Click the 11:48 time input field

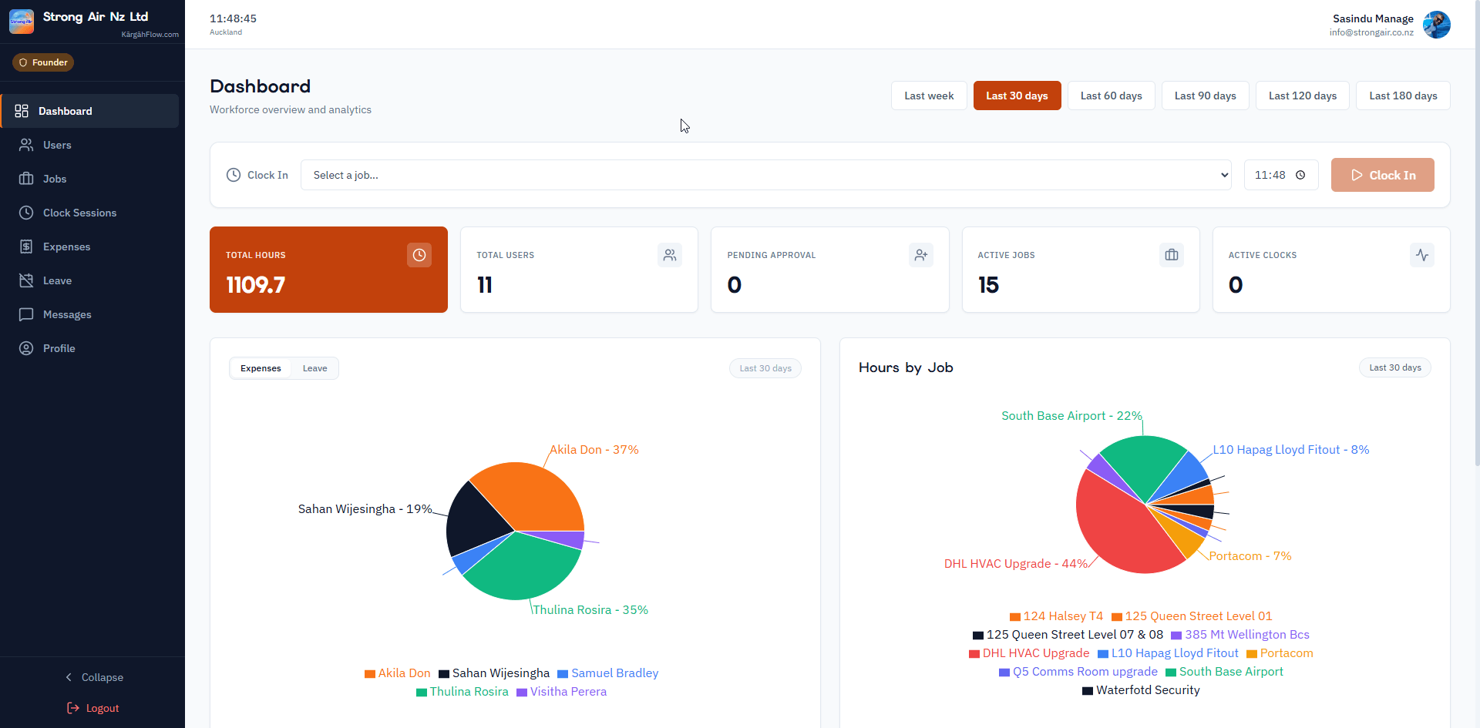pyautogui.click(x=1281, y=175)
